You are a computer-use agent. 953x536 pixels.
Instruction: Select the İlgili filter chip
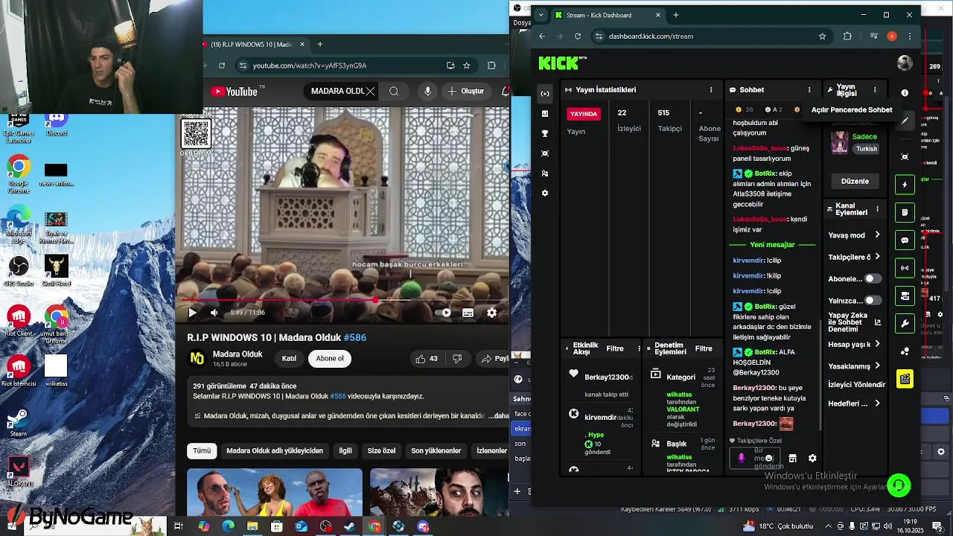(345, 450)
